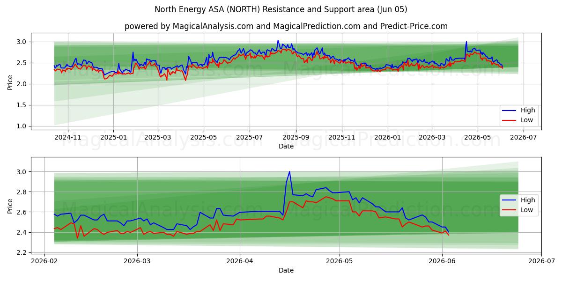
Task: Click the '2025-05' x-axis label in top chart
Action: [204, 137]
